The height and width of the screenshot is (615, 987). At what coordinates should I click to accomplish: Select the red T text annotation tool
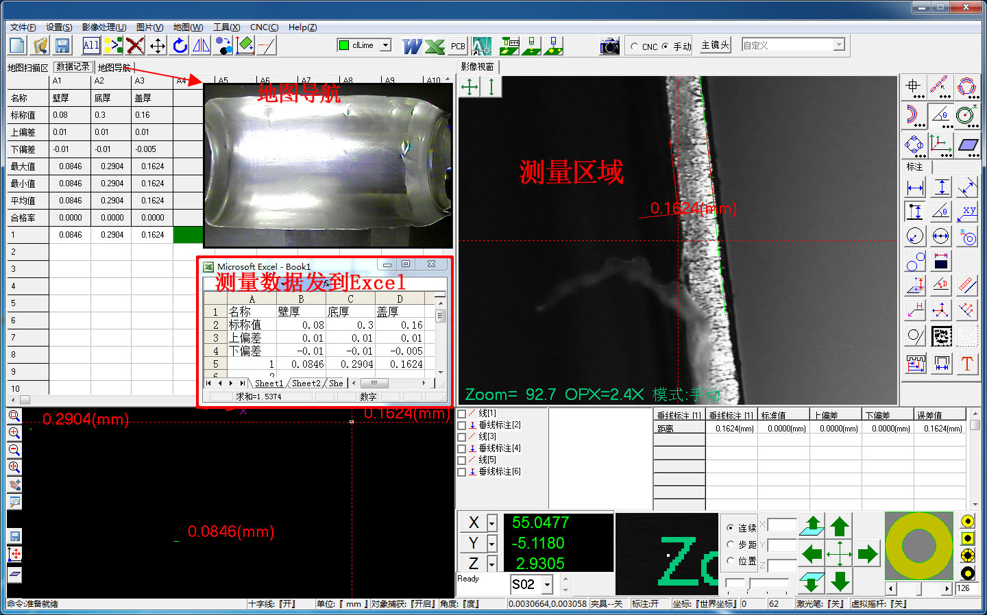tap(966, 364)
